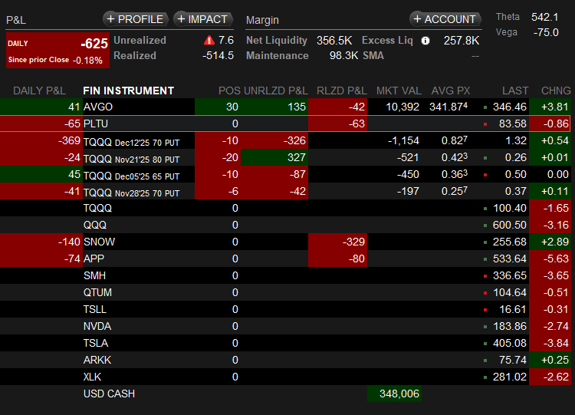This screenshot has height=415, width=575.
Task: Click AVGO last price 346.46
Action: 510,107
